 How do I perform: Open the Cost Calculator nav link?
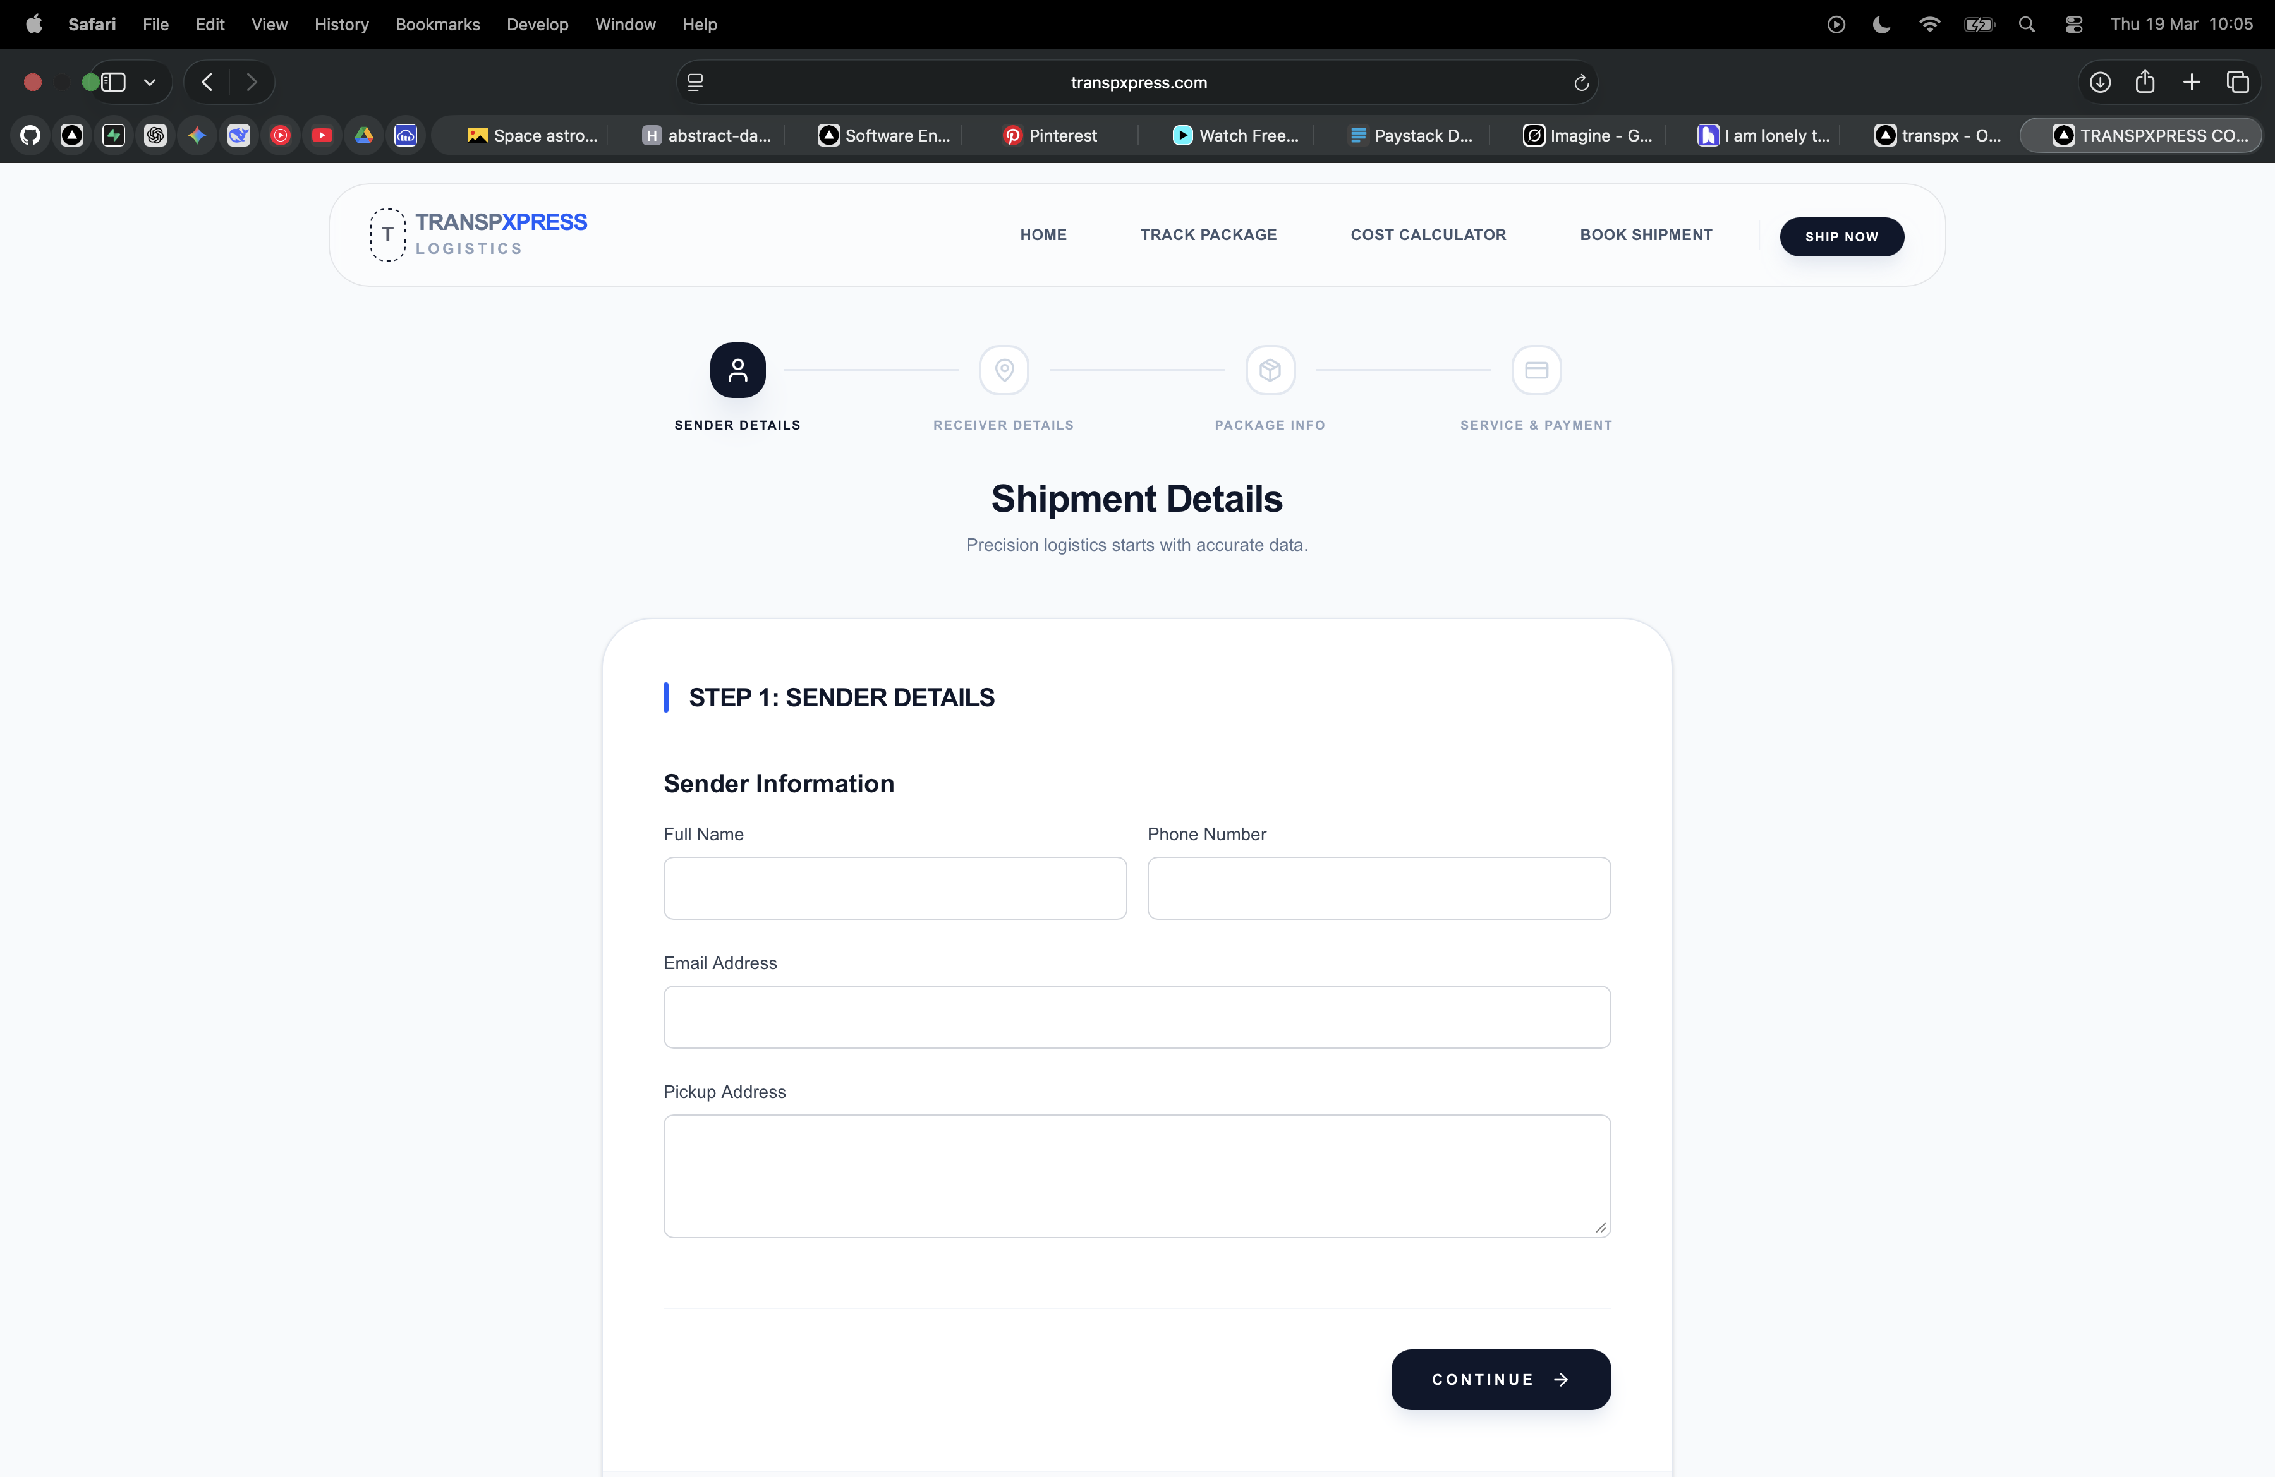tap(1428, 235)
